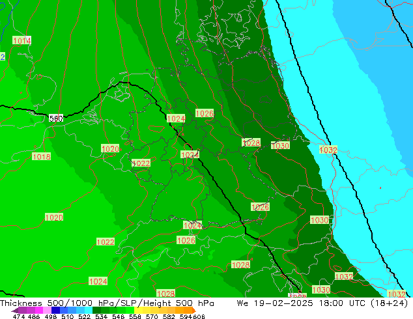Click the "(18+24)" forecast hour text

[389, 303]
